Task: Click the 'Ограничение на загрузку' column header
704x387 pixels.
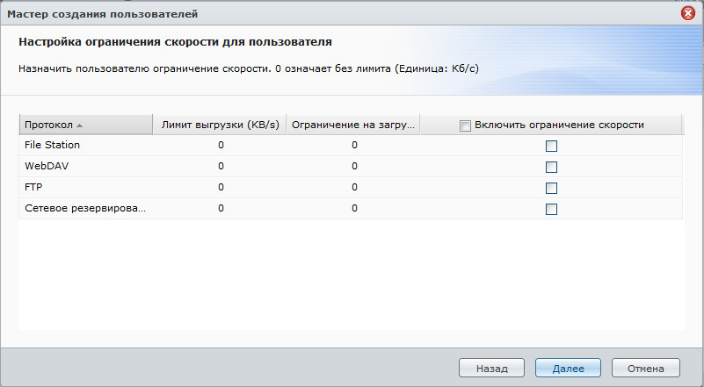Action: click(353, 125)
